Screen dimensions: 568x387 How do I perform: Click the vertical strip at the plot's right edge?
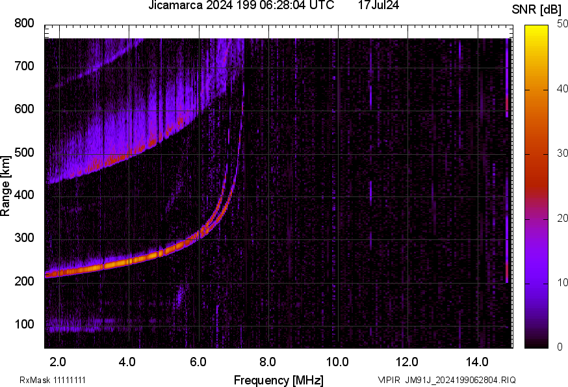(507, 161)
